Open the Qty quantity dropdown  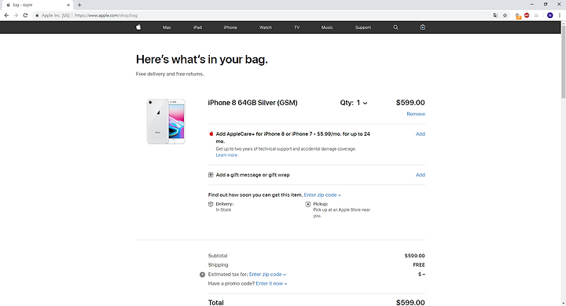pyautogui.click(x=354, y=103)
